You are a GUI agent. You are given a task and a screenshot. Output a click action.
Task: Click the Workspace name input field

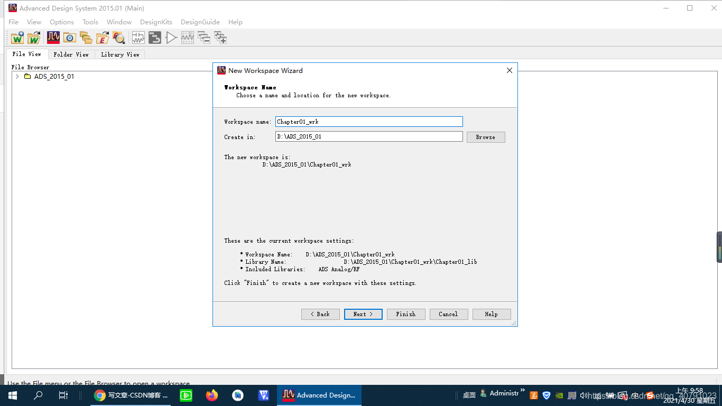(369, 122)
